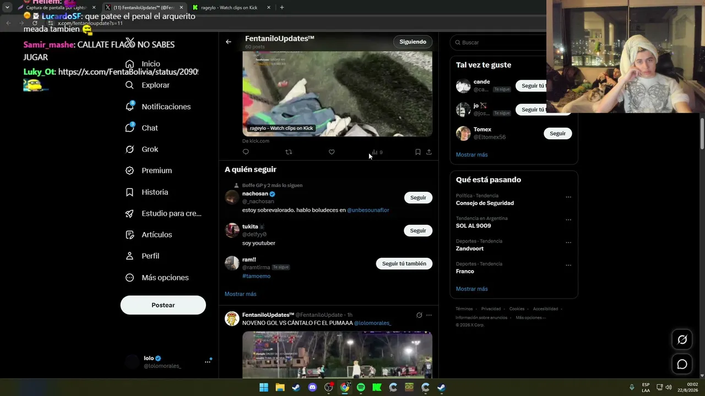This screenshot has width=705, height=396.
Task: Open more options on NOVENO GOL post
Action: click(x=429, y=315)
